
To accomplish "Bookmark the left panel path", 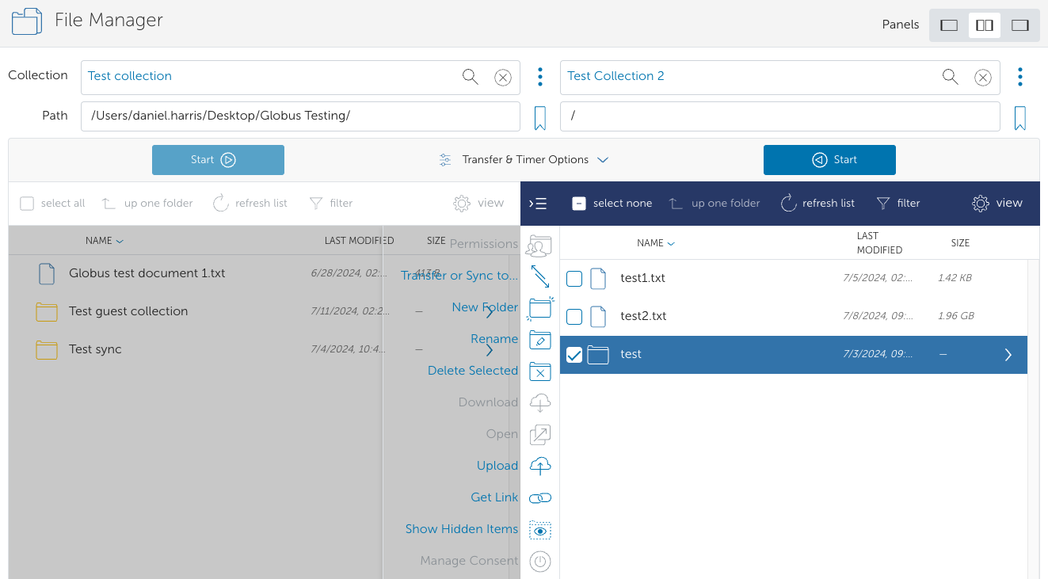I will [x=540, y=118].
